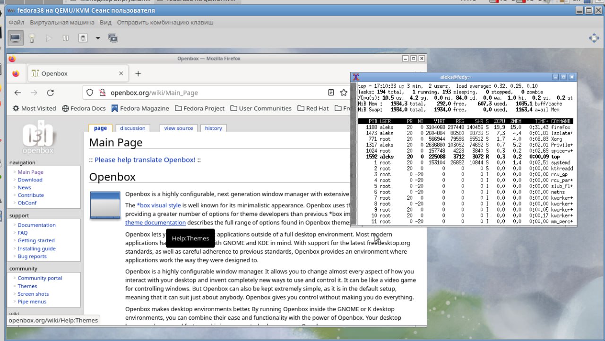The width and height of the screenshot is (605, 341).
Task: Open the Contribute navigation link
Action: [31, 195]
